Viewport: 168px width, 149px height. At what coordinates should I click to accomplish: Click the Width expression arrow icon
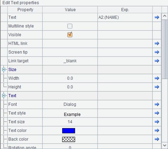pos(157,78)
